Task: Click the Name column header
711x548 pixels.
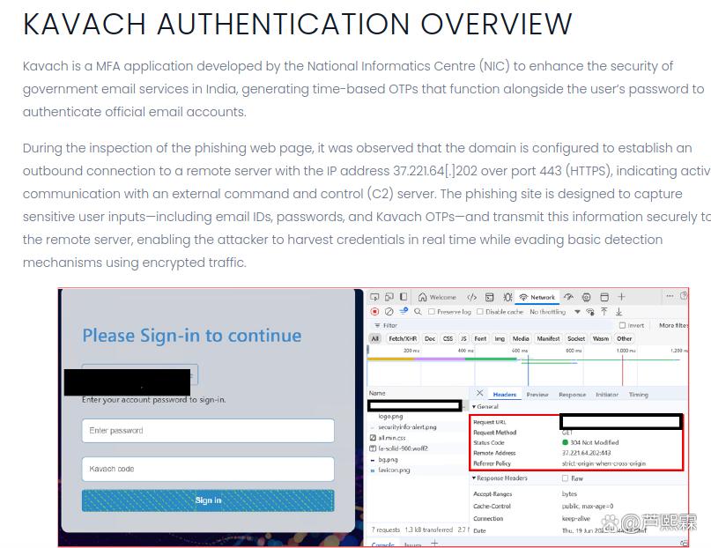Action: [x=377, y=393]
